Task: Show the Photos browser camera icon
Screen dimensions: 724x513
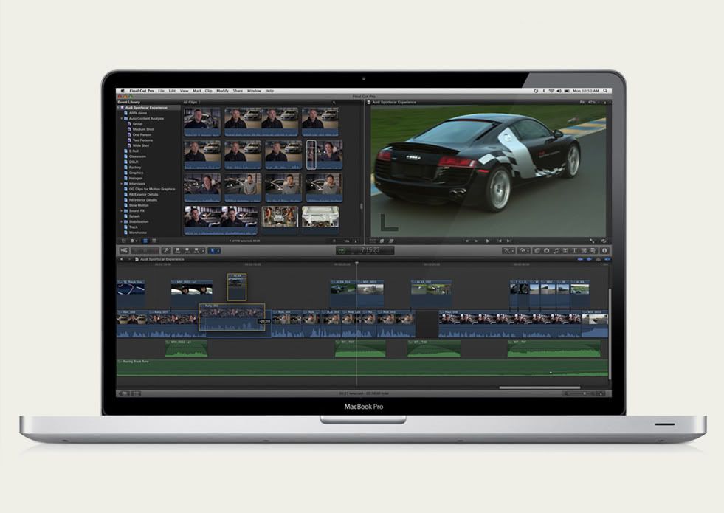Action: point(546,251)
